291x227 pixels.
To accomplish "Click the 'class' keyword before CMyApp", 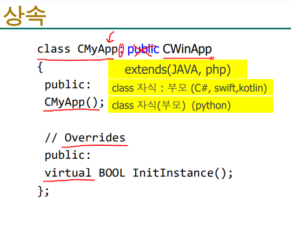I will pyautogui.click(x=54, y=49).
